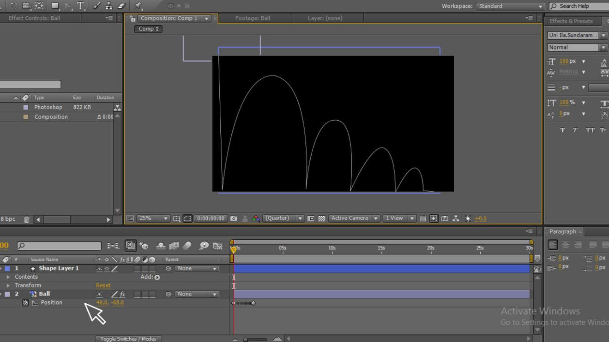Click the snapshot camera icon in viewer
609x342 pixels.
coord(234,218)
